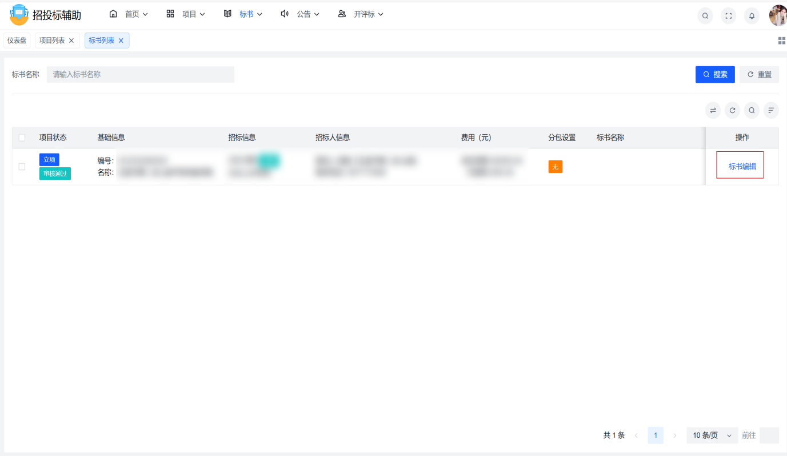Click the swap arrows table toolbar icon
Viewport: 787px width, 456px height.
pyautogui.click(x=713, y=111)
